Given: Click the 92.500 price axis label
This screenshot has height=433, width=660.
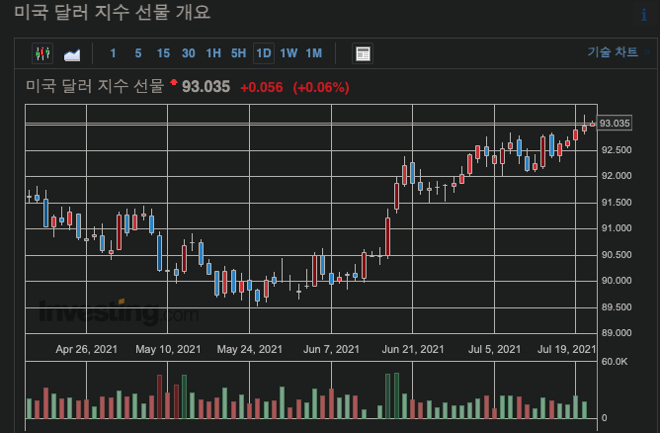Looking at the screenshot, I should click(x=617, y=150).
